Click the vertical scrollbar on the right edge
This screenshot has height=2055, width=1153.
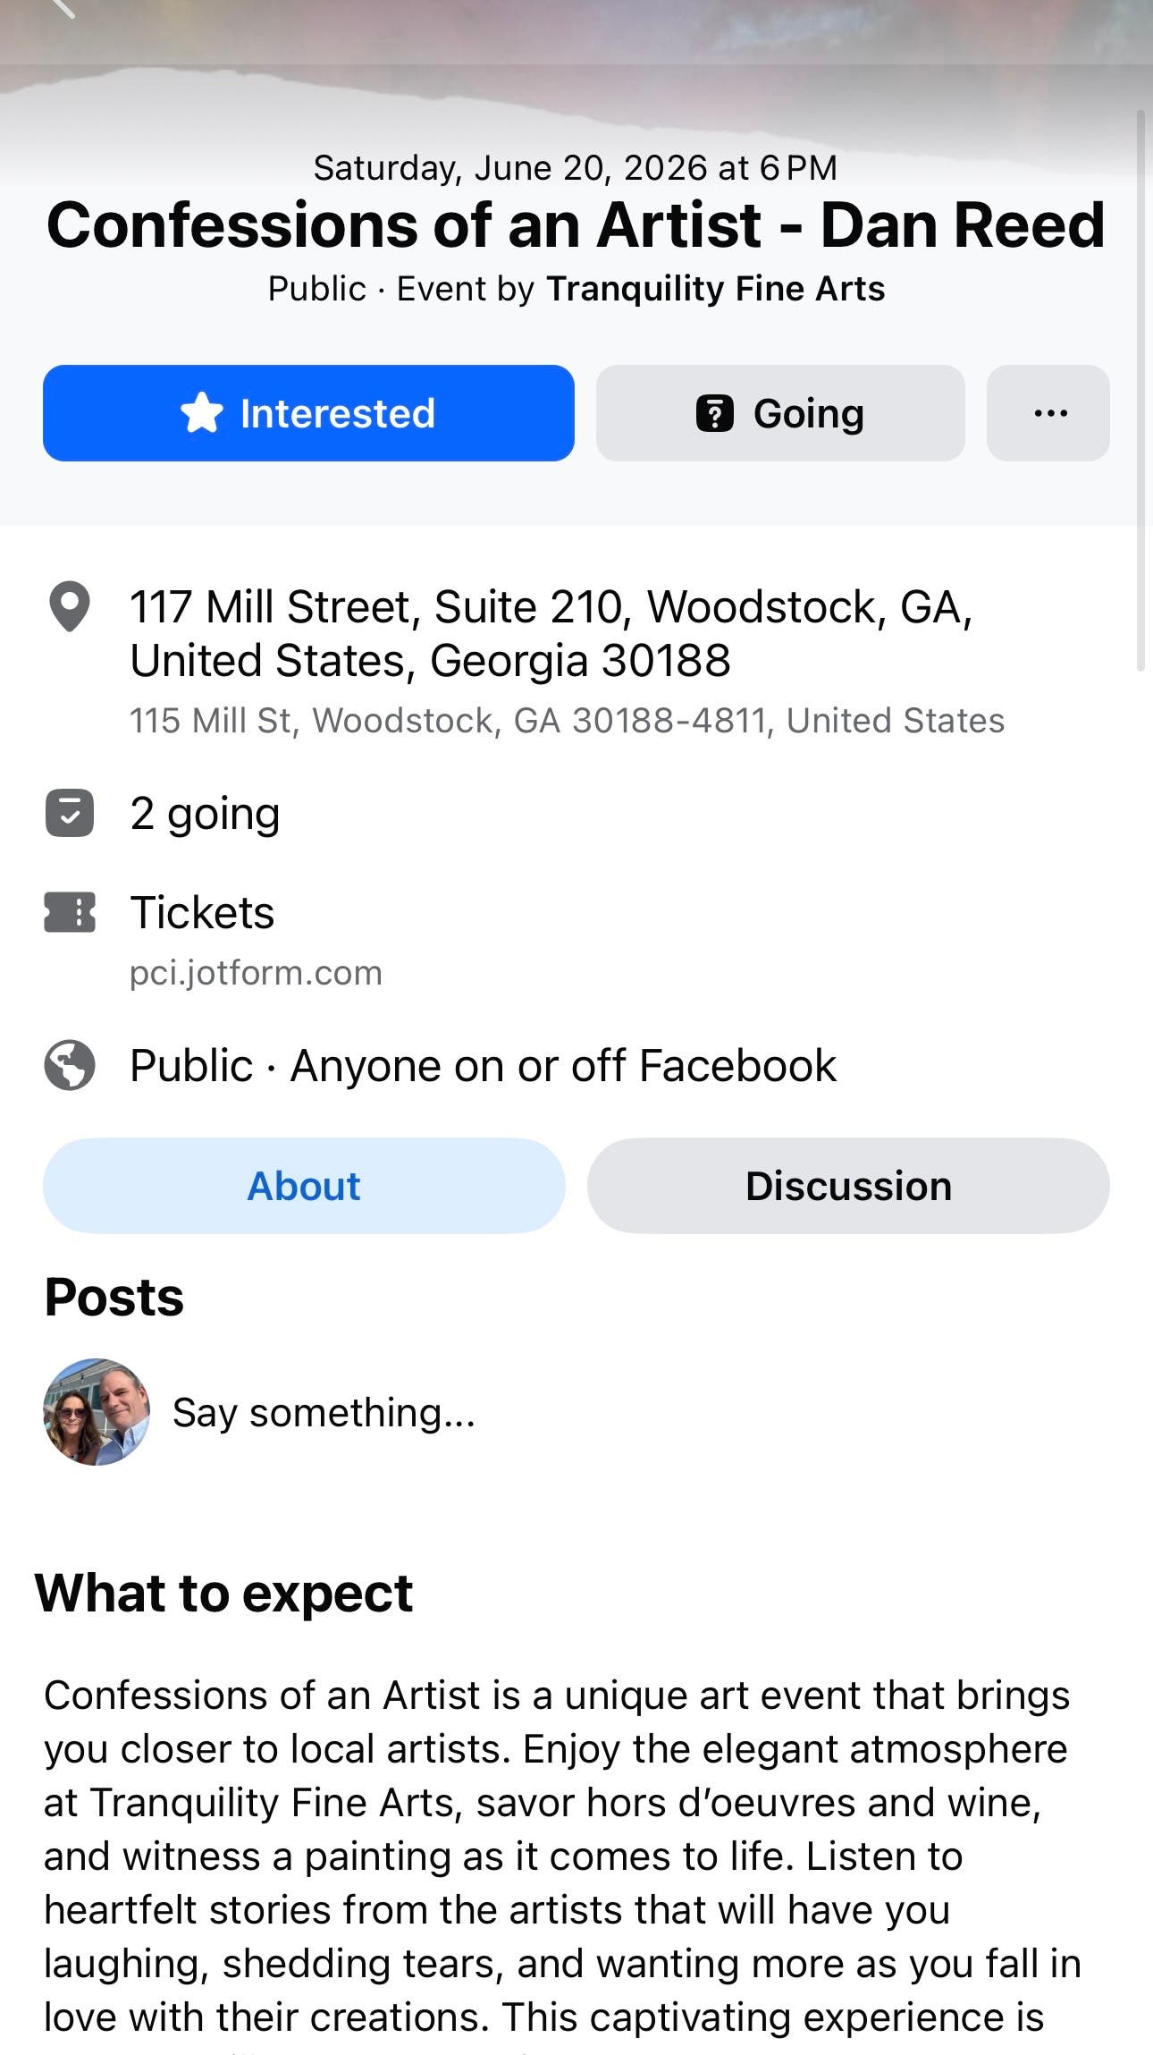[1140, 390]
